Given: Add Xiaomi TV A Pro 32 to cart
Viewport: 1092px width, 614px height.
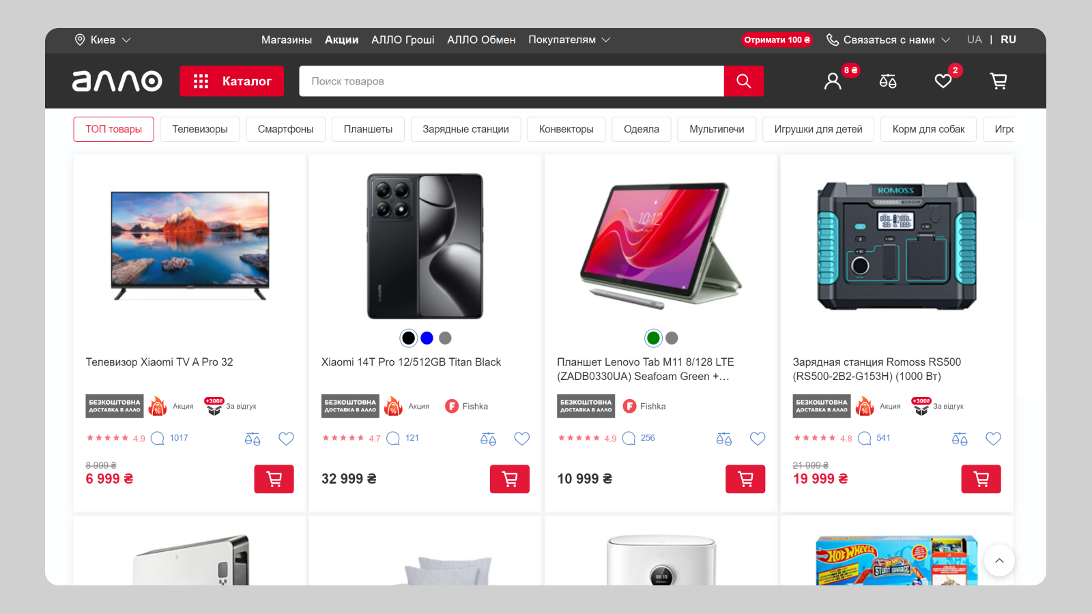Looking at the screenshot, I should click(274, 479).
